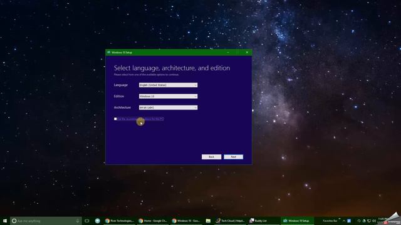Click the Windows 10 Setup title bar icon
Image resolution: width=401 pixels, height=225 pixels.
point(108,52)
